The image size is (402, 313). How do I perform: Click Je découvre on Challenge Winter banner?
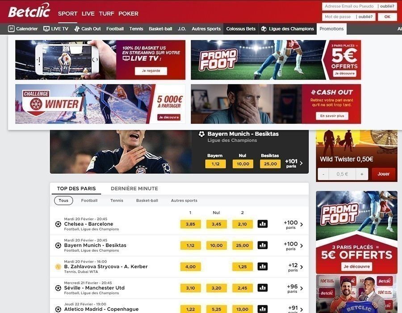coord(169,117)
